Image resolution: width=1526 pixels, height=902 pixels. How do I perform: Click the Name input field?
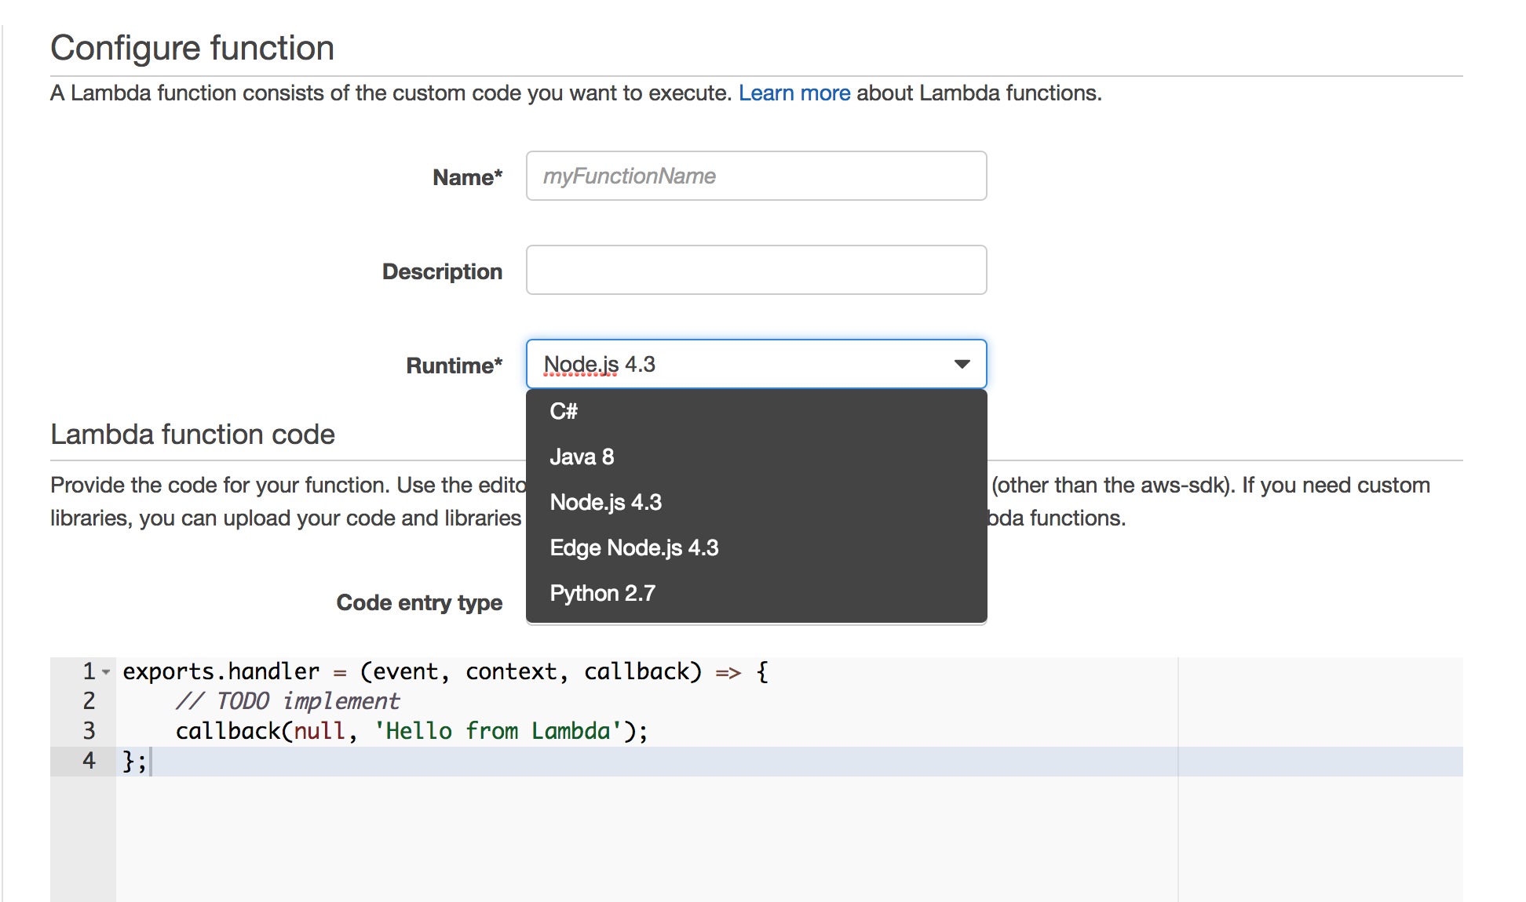[x=756, y=176]
